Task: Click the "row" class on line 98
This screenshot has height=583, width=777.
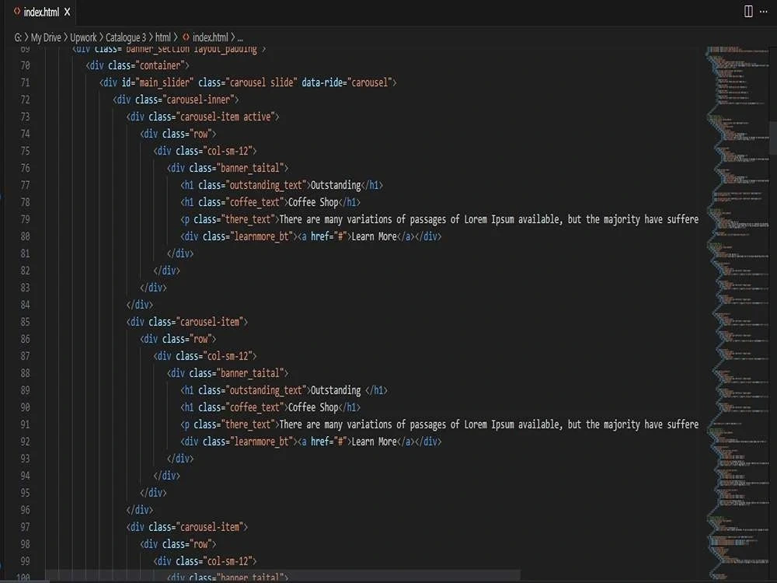Action: [200, 544]
